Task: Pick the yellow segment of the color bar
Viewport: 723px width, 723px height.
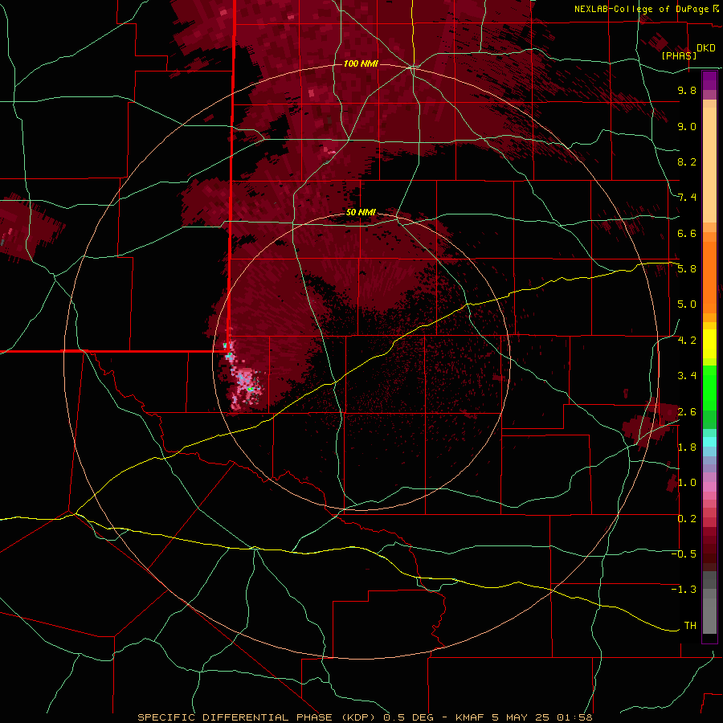Action: 709,344
